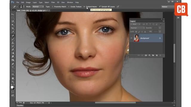The image size is (191, 107).
Task: Toggle lock position icon
Action: (x=142, y=32)
